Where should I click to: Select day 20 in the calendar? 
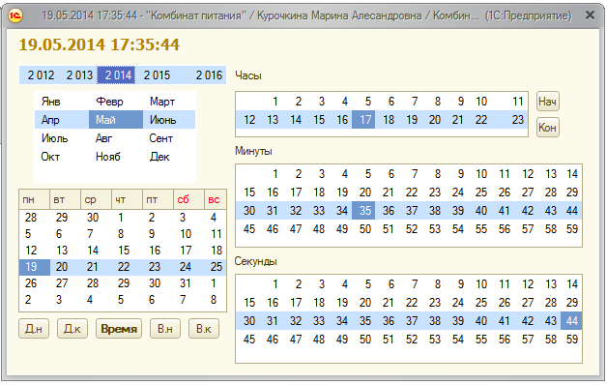click(62, 267)
